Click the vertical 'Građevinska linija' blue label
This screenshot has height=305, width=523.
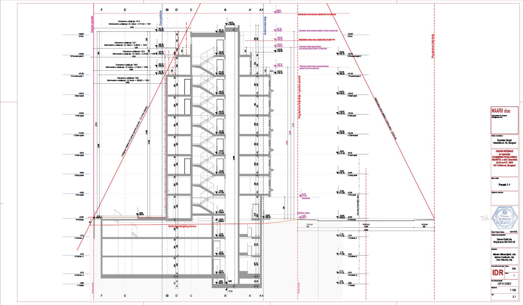click(x=265, y=26)
